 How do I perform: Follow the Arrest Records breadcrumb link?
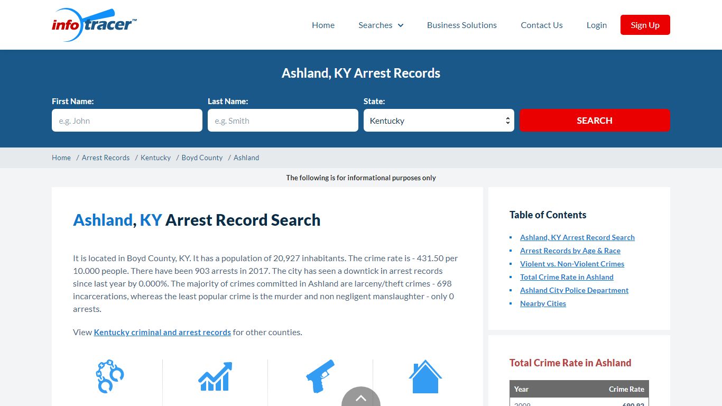(106, 158)
